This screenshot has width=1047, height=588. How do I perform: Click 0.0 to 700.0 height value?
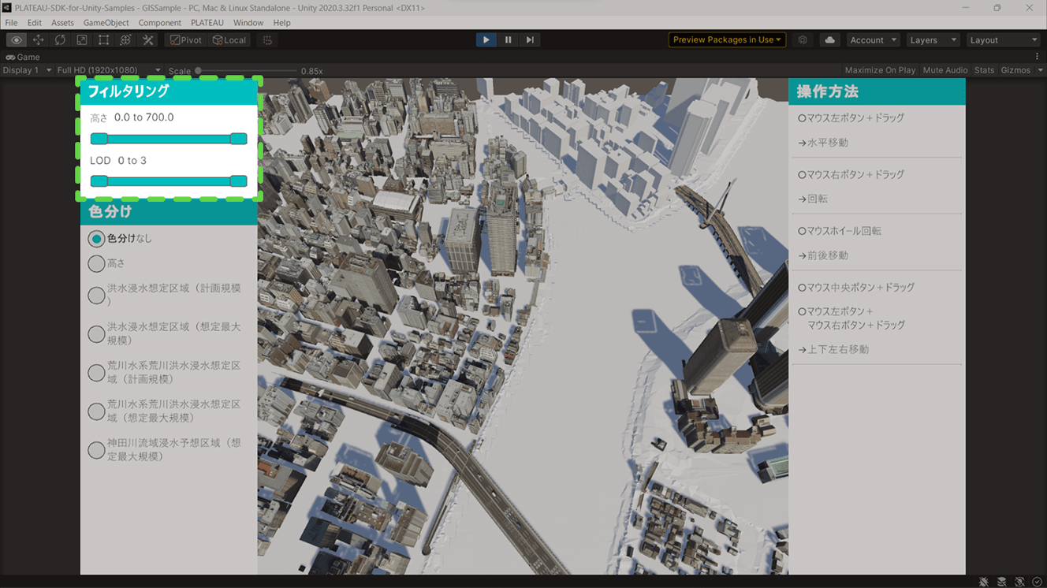coord(143,117)
